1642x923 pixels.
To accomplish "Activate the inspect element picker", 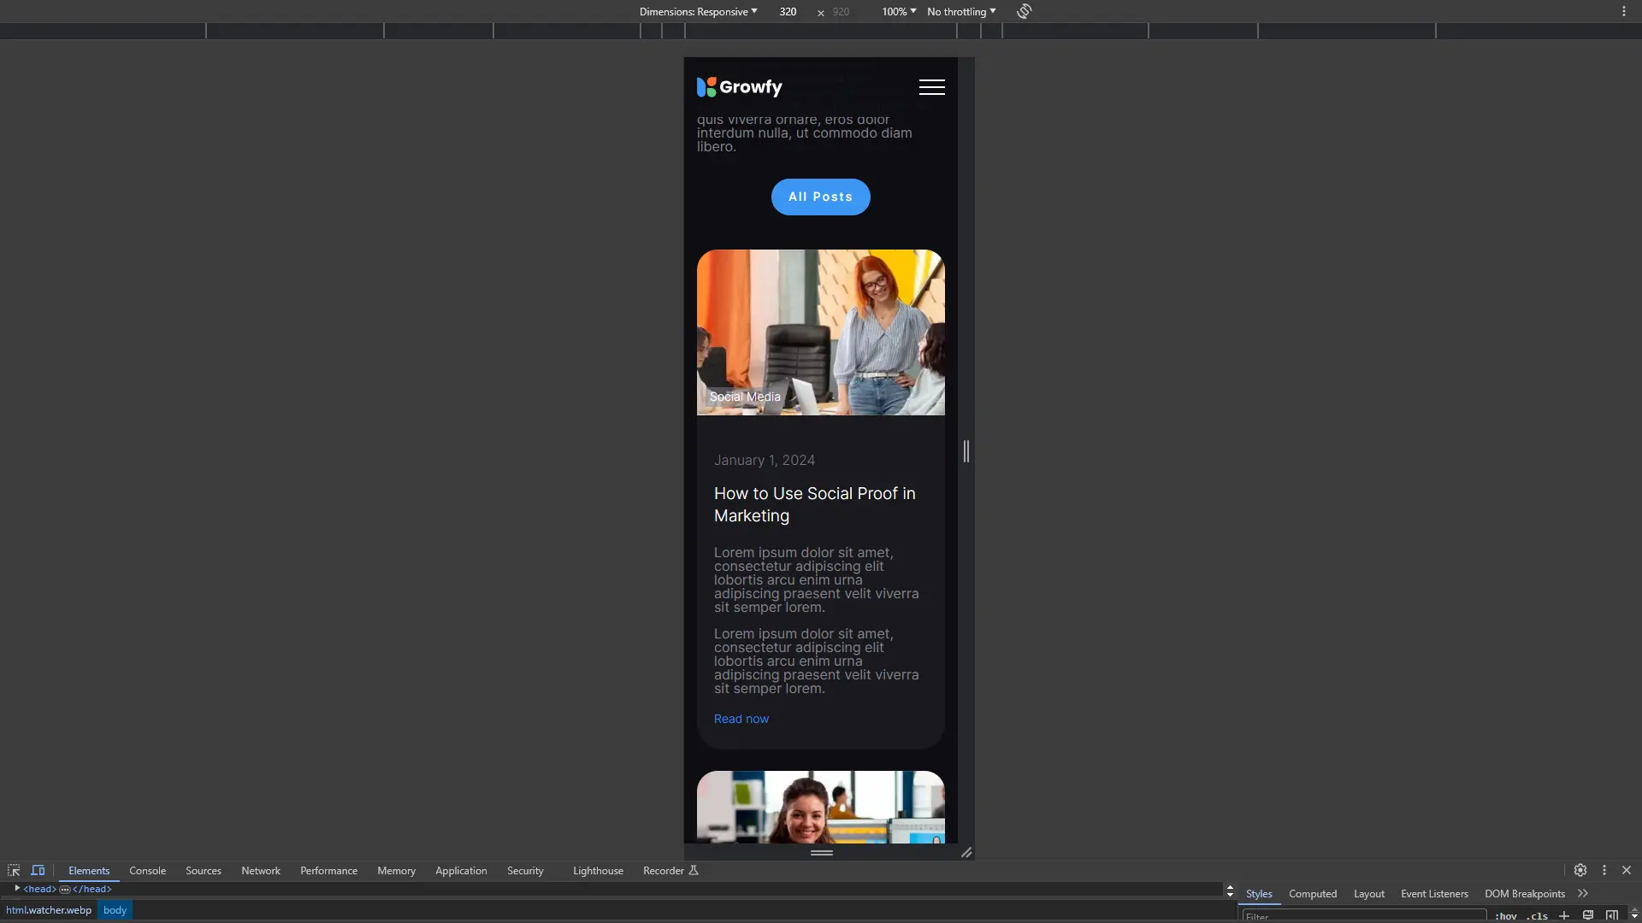I will pos(14,870).
